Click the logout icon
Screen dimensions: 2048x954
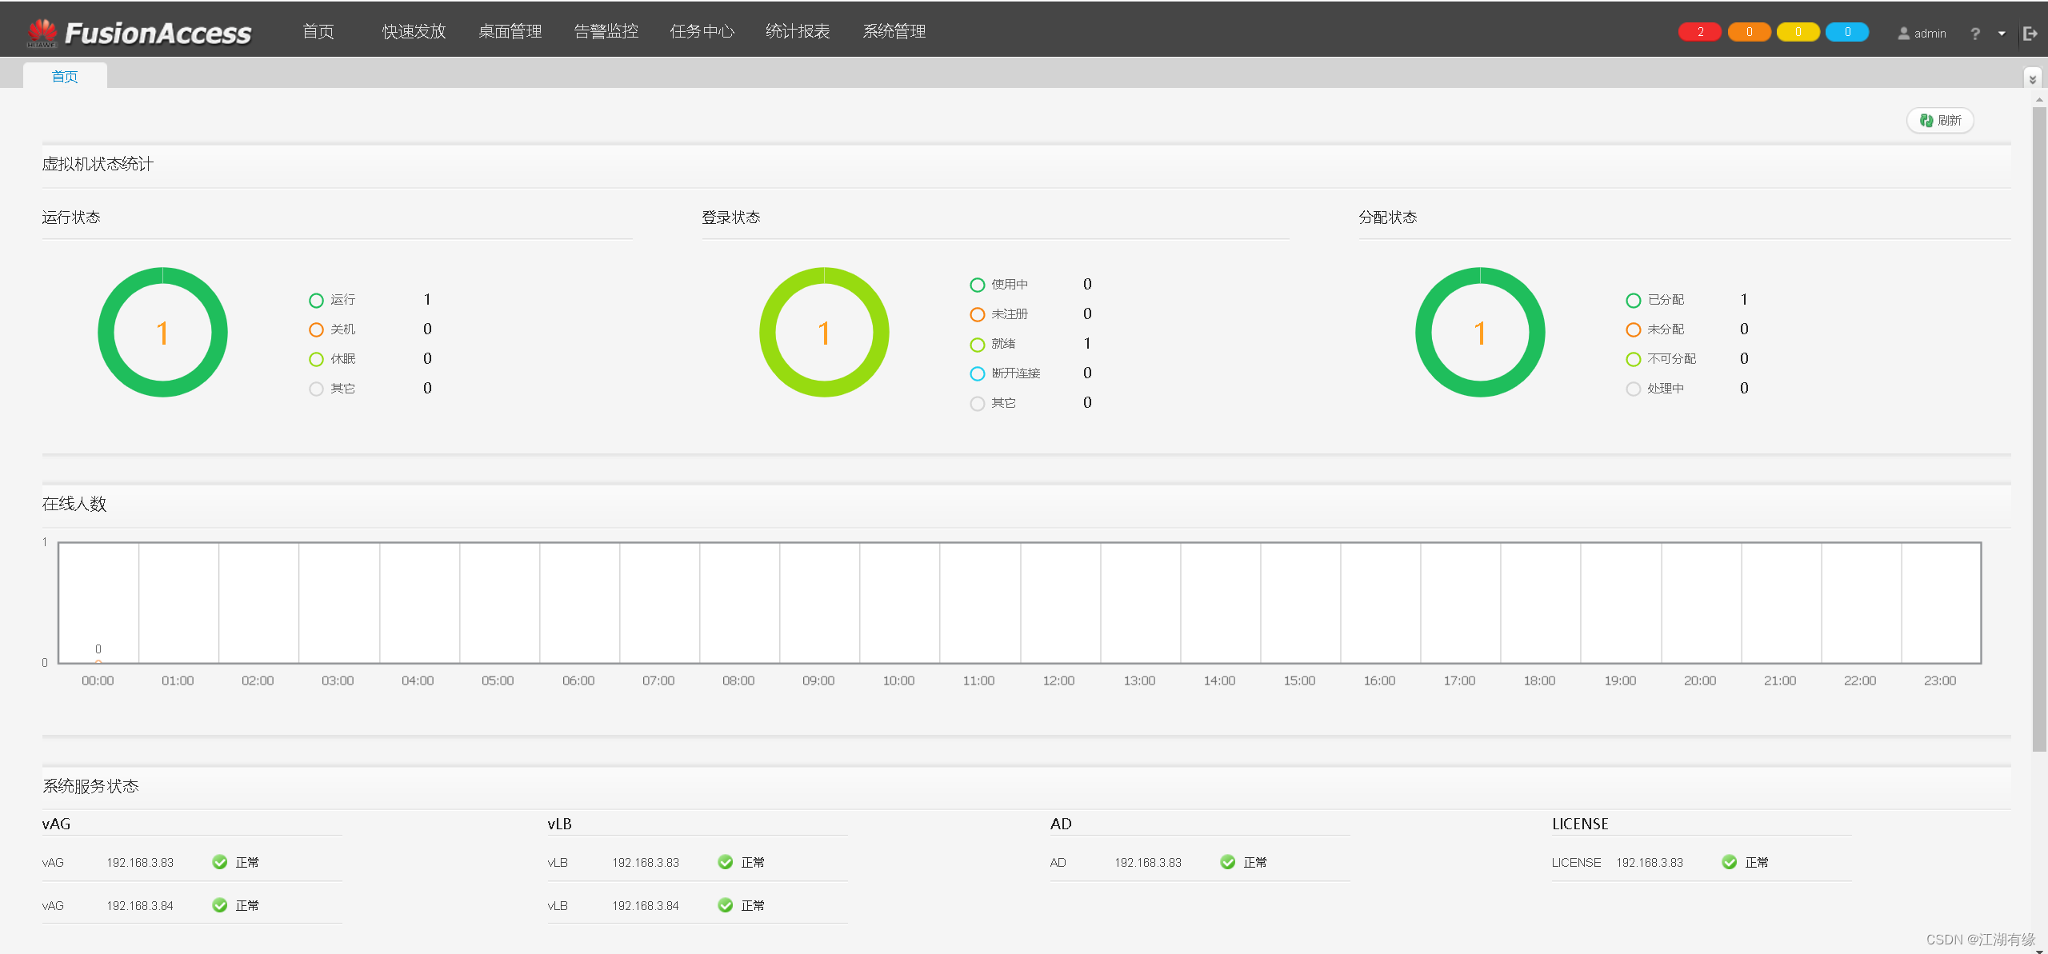[x=2030, y=34]
